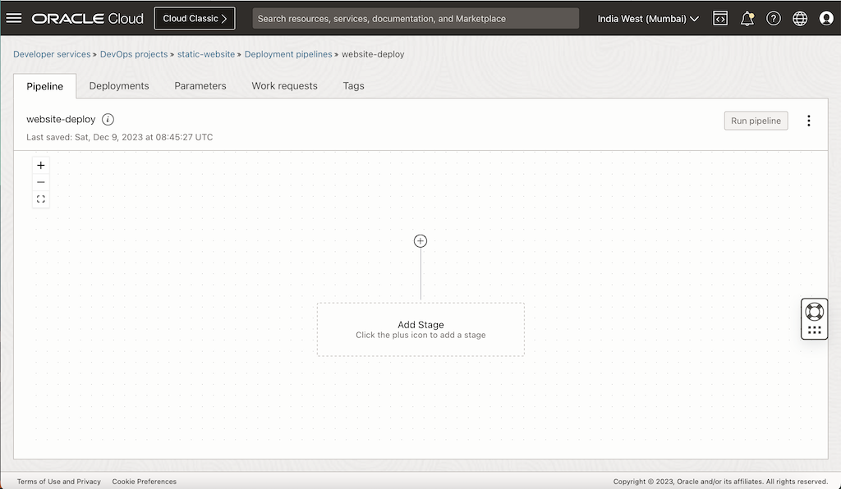
Task: Zoom in on the pipeline canvas
Action: tap(40, 165)
